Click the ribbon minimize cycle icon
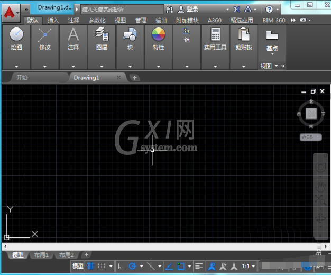This screenshot has width=331, height=275. [x=303, y=20]
